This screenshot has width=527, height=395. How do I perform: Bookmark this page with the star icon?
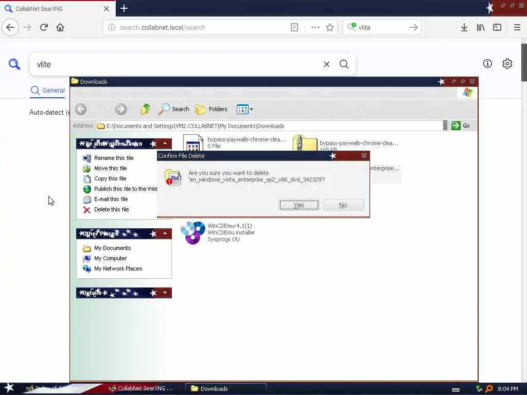point(330,28)
